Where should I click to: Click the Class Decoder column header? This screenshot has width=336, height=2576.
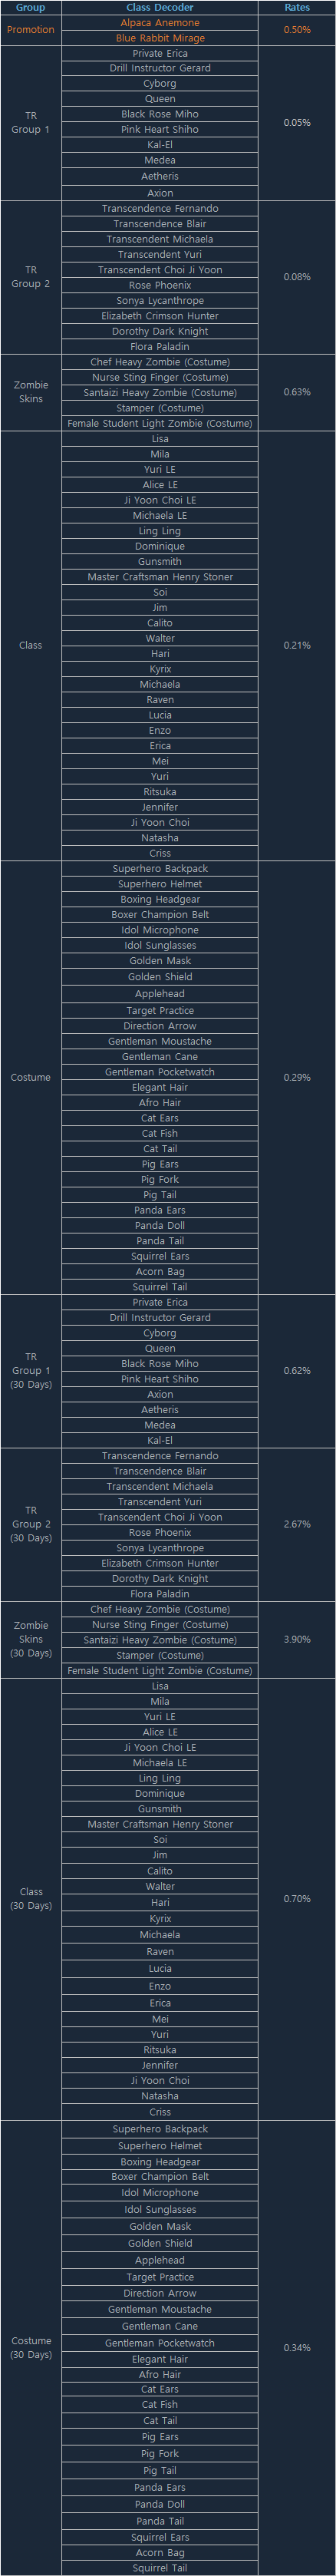(160, 7)
